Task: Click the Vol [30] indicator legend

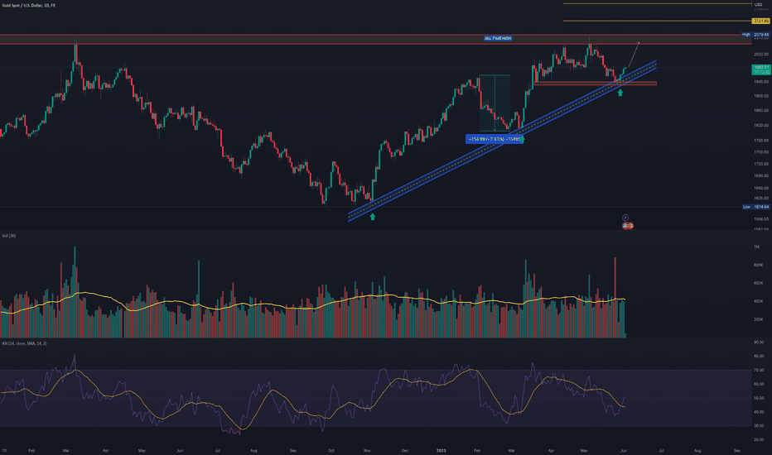Action: pyautogui.click(x=9, y=236)
